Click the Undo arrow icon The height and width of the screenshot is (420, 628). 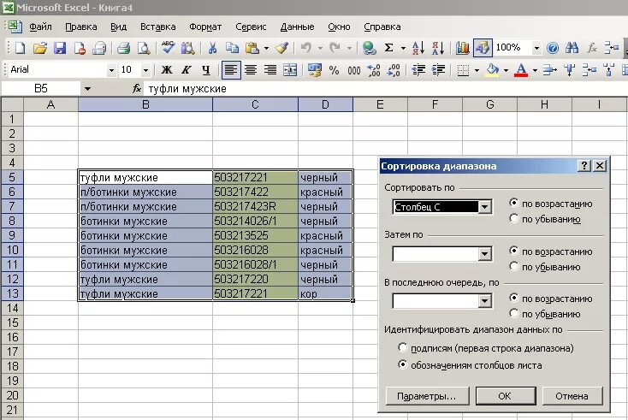pos(306,48)
